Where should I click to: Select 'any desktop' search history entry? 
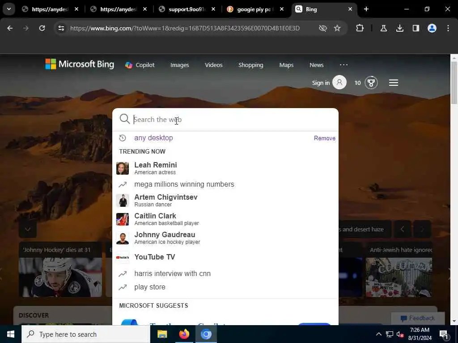(x=153, y=138)
